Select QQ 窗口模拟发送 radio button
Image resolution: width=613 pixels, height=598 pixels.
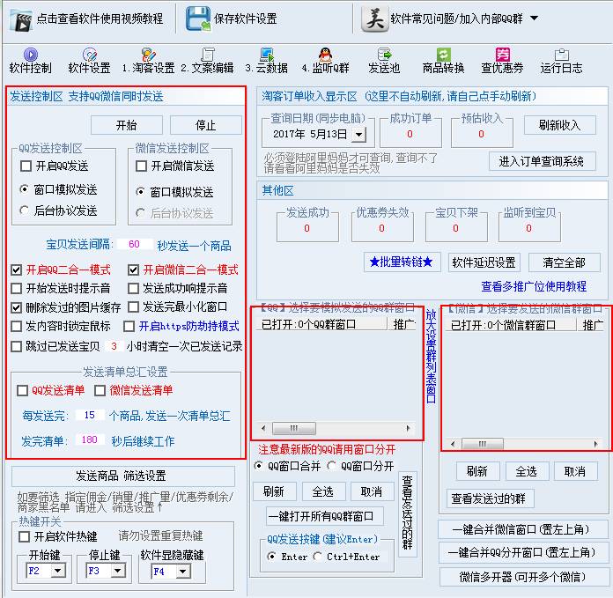pyautogui.click(x=25, y=189)
